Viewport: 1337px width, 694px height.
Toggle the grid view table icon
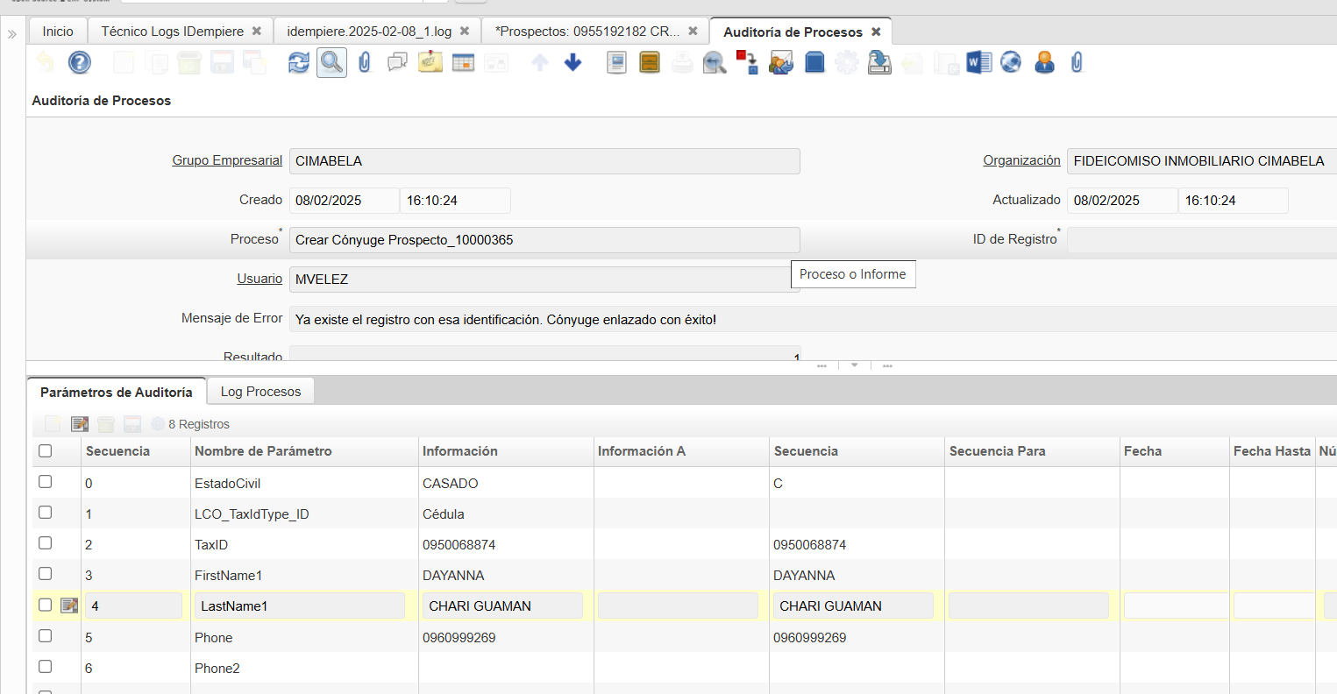pyautogui.click(x=463, y=62)
